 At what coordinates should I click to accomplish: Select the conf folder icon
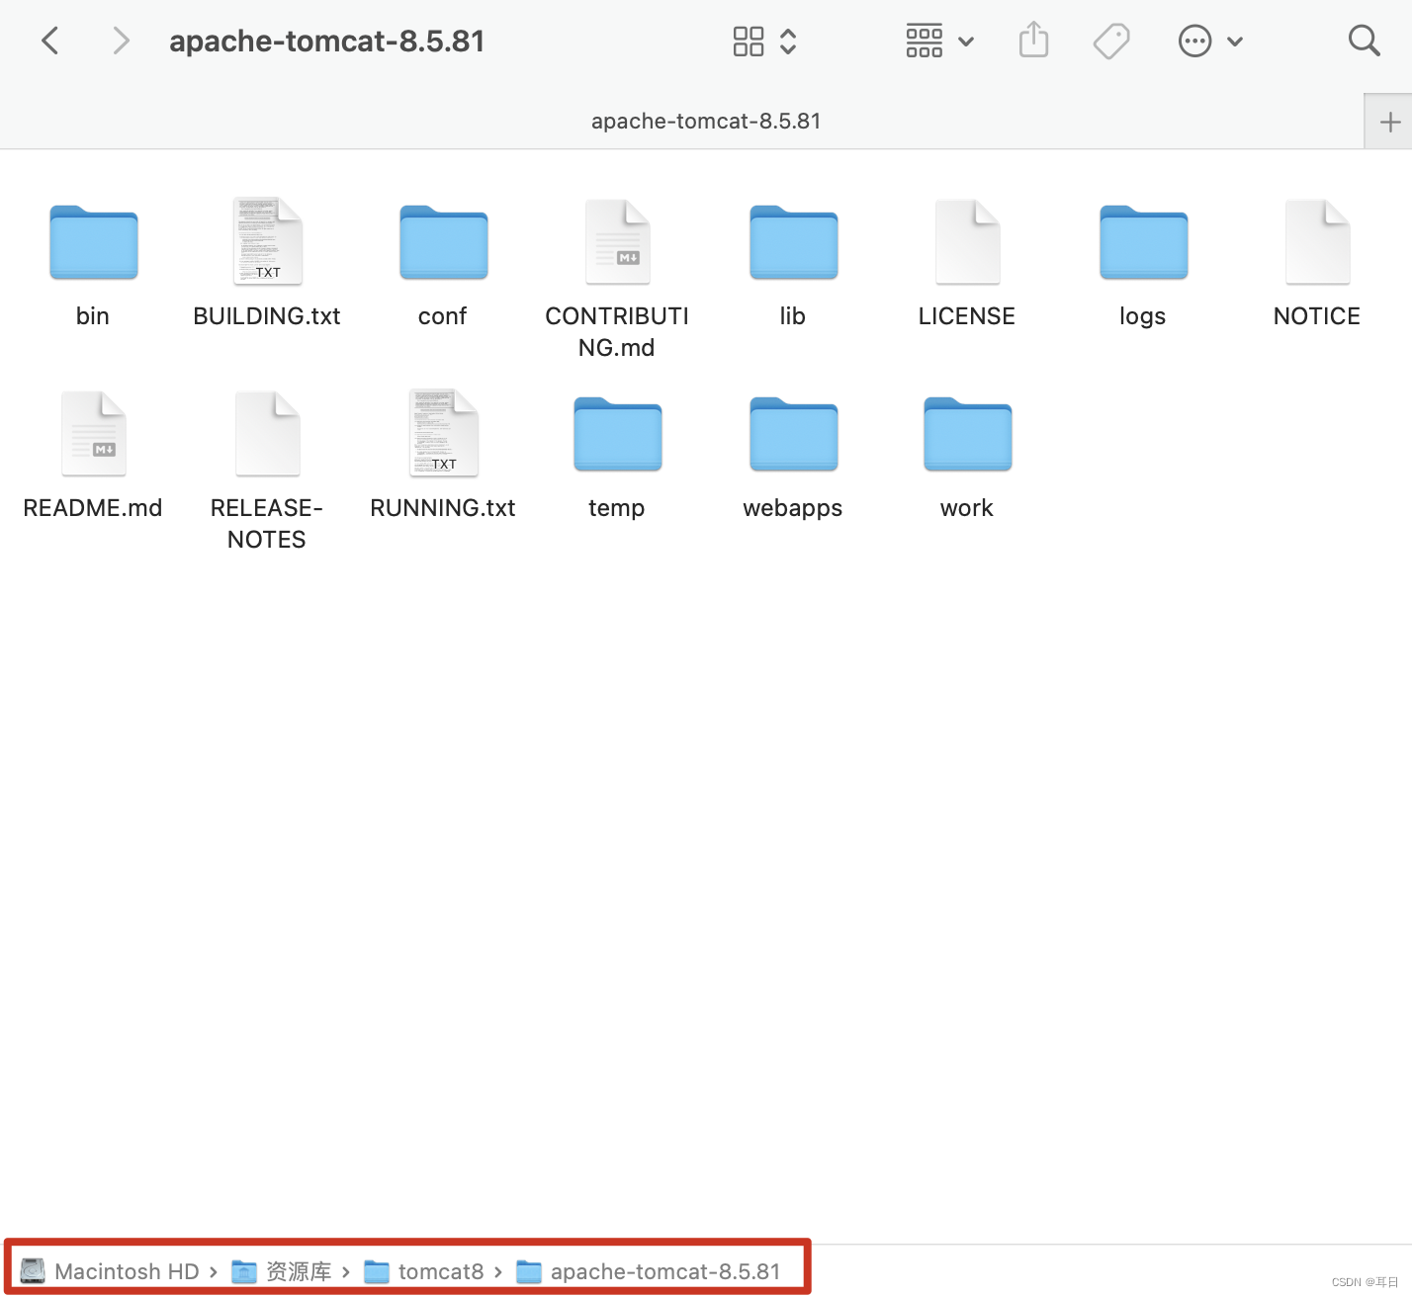tap(443, 243)
